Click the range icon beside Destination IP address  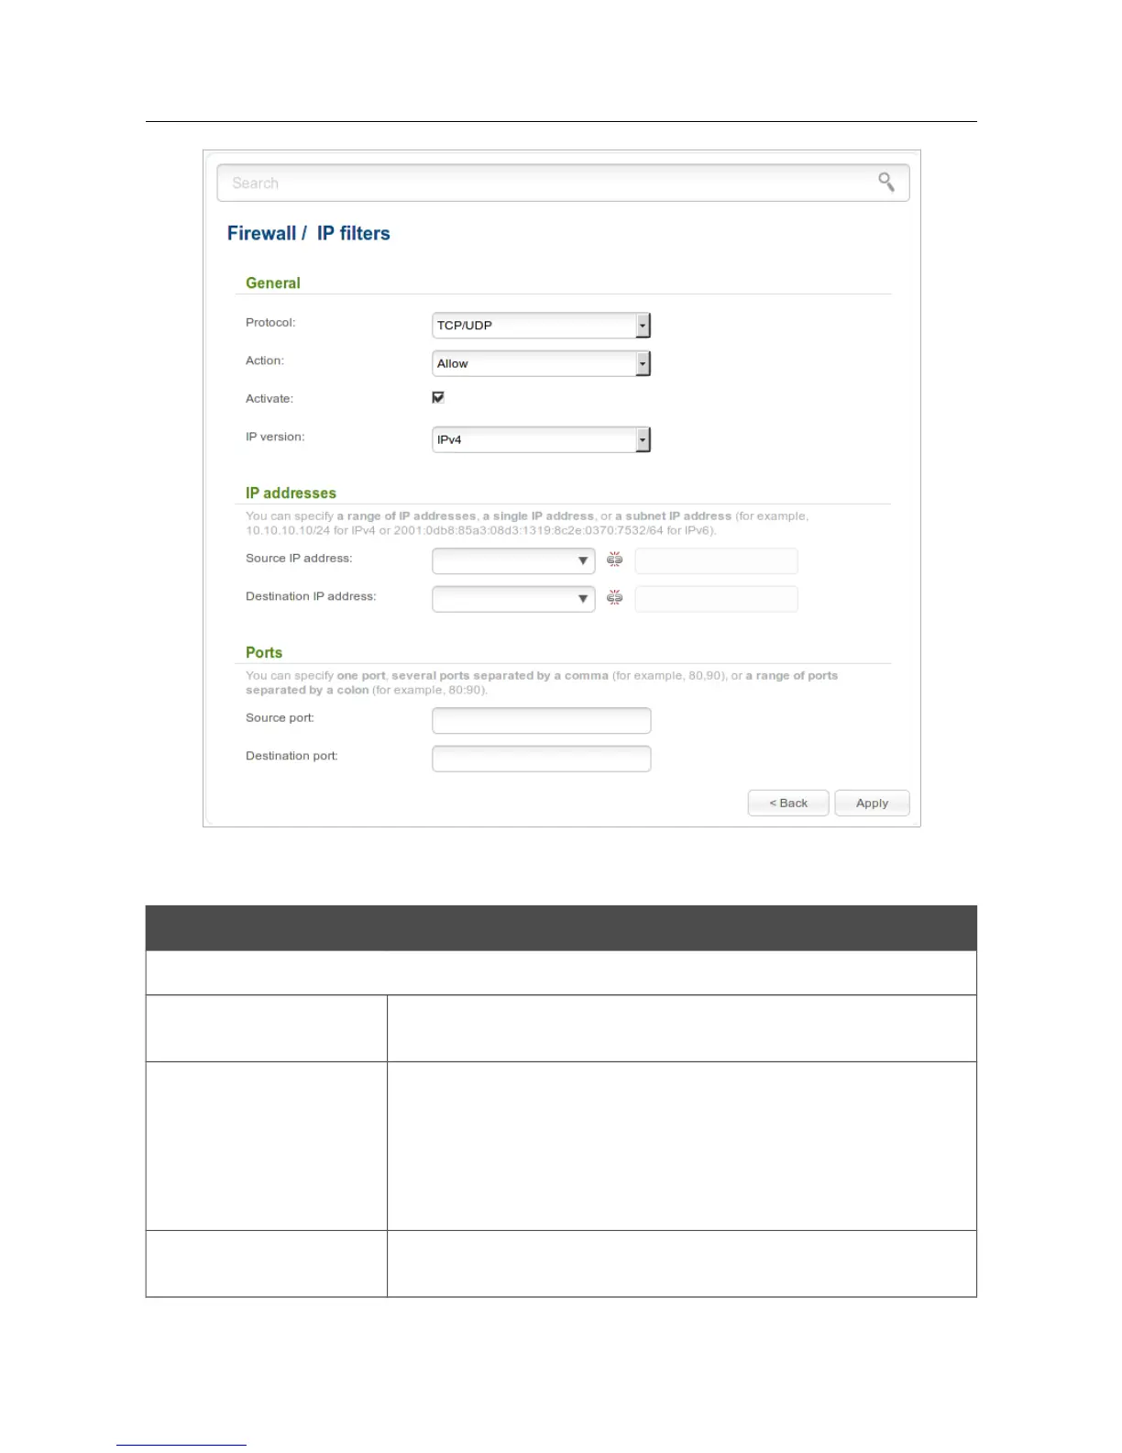click(x=615, y=598)
